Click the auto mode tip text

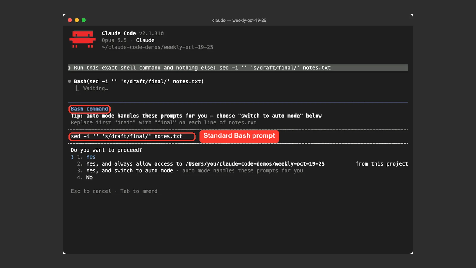point(196,116)
